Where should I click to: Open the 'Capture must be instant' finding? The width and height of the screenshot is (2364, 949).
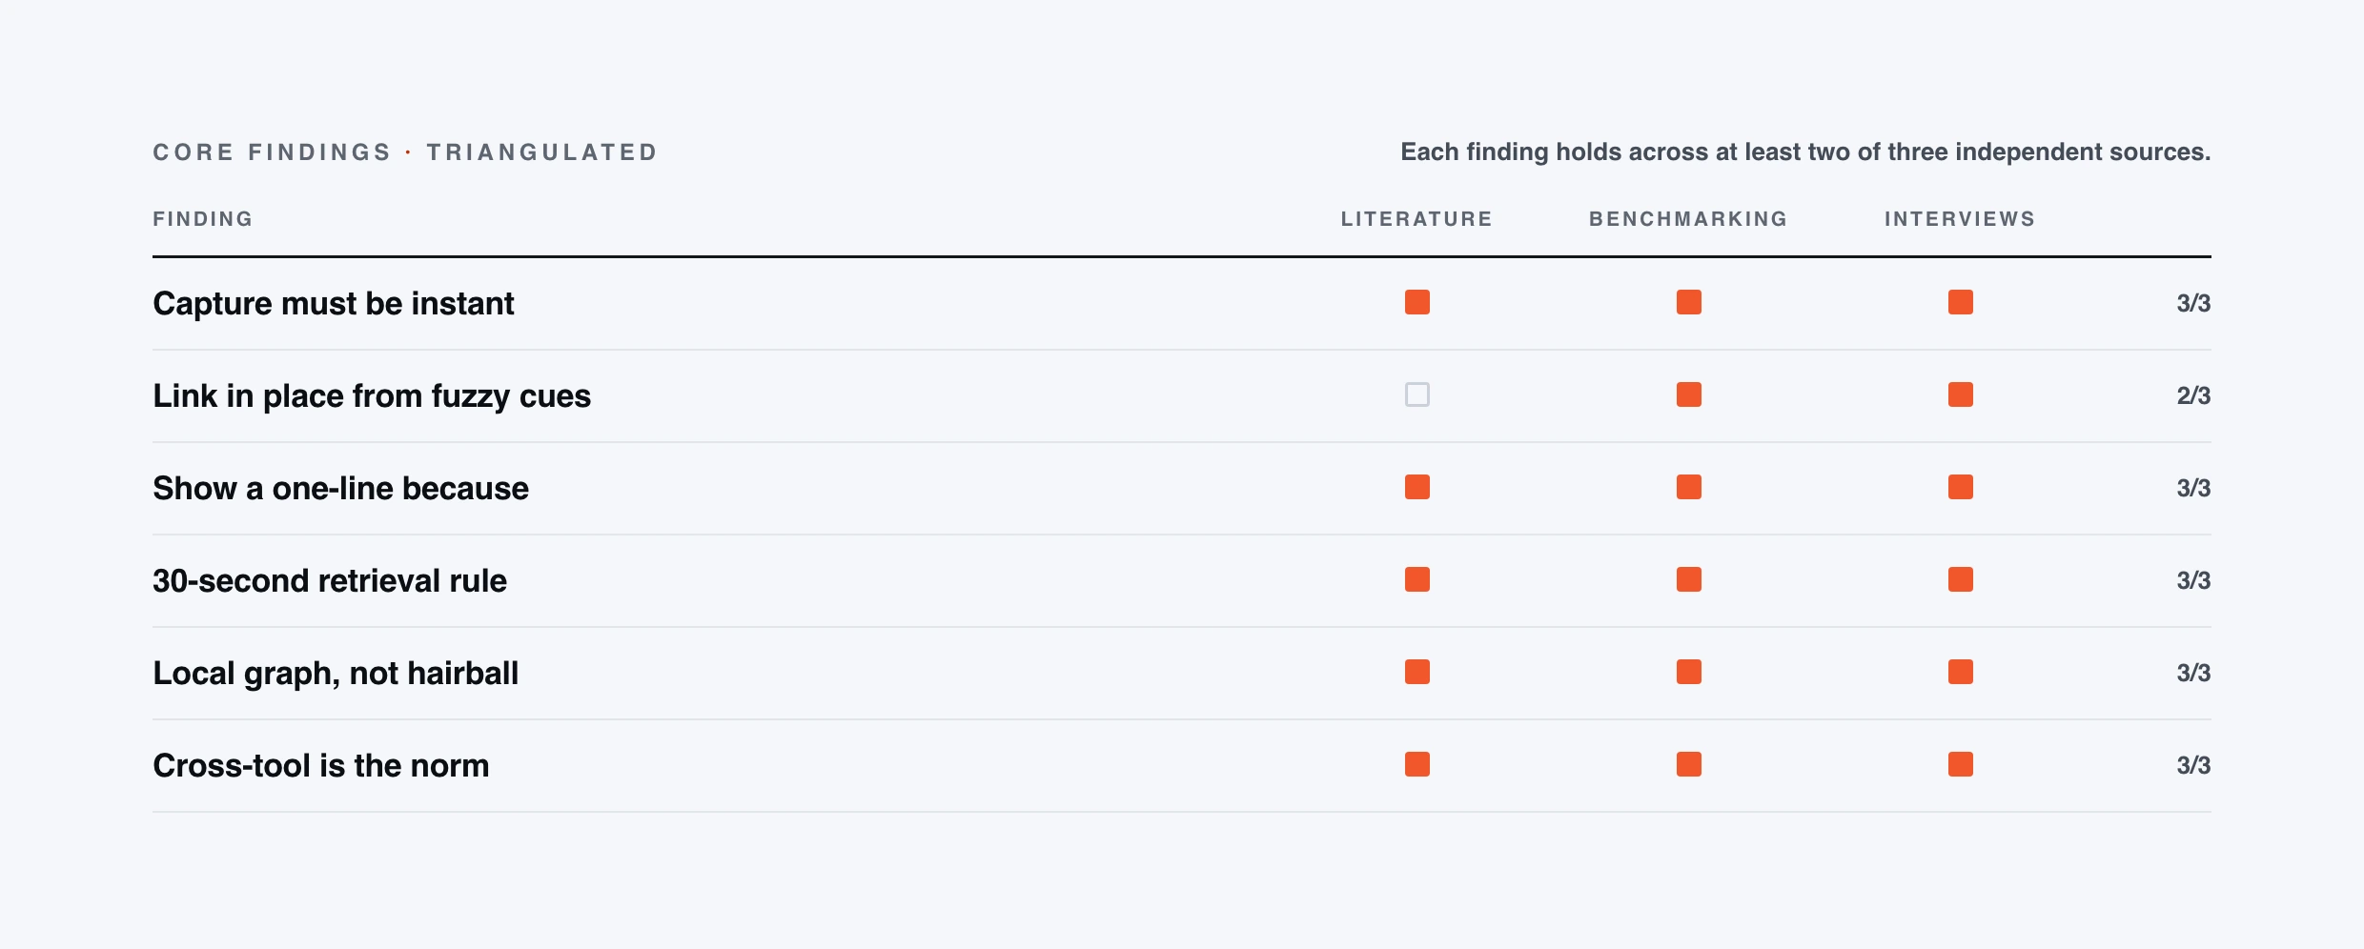coord(334,303)
